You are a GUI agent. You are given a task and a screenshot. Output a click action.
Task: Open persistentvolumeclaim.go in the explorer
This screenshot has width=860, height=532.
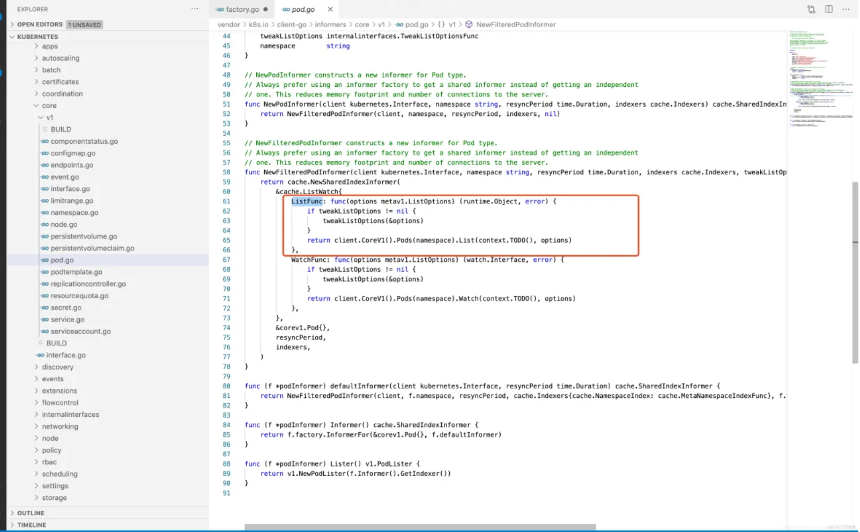(92, 248)
